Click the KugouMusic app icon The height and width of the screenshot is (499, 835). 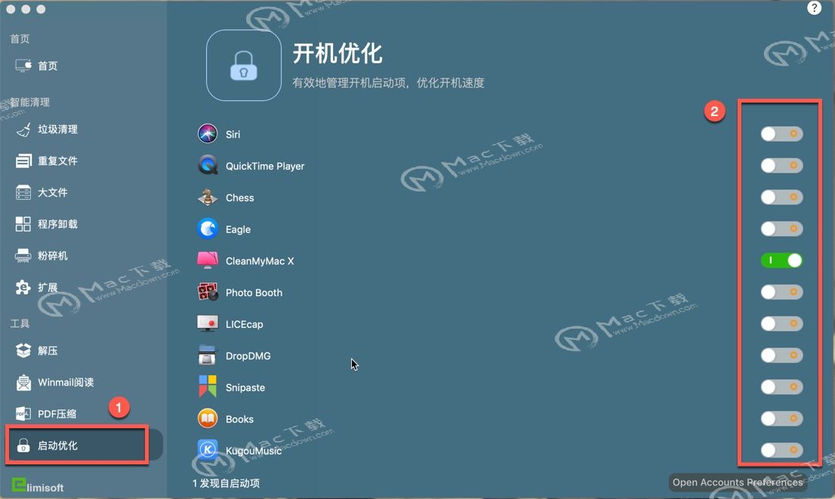tap(208, 450)
